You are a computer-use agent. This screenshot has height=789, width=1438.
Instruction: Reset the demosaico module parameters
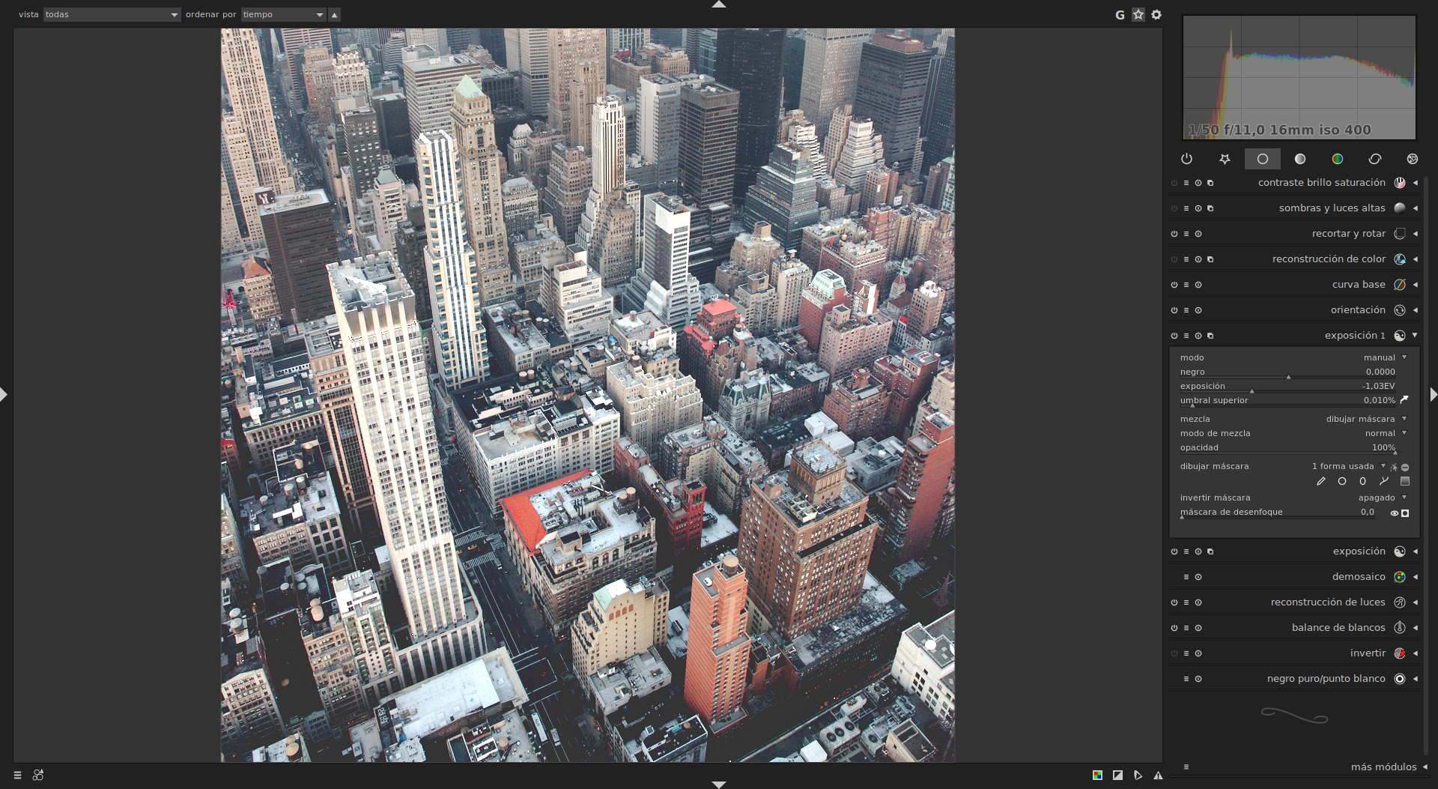coord(1198,577)
